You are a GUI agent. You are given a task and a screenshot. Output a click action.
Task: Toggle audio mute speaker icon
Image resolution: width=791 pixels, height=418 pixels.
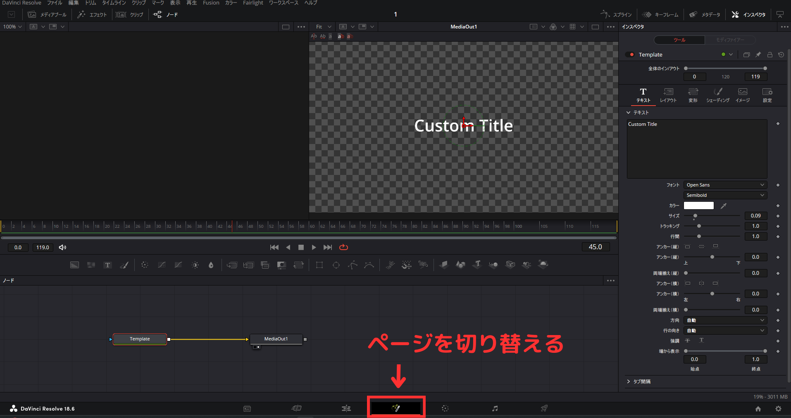(62, 247)
